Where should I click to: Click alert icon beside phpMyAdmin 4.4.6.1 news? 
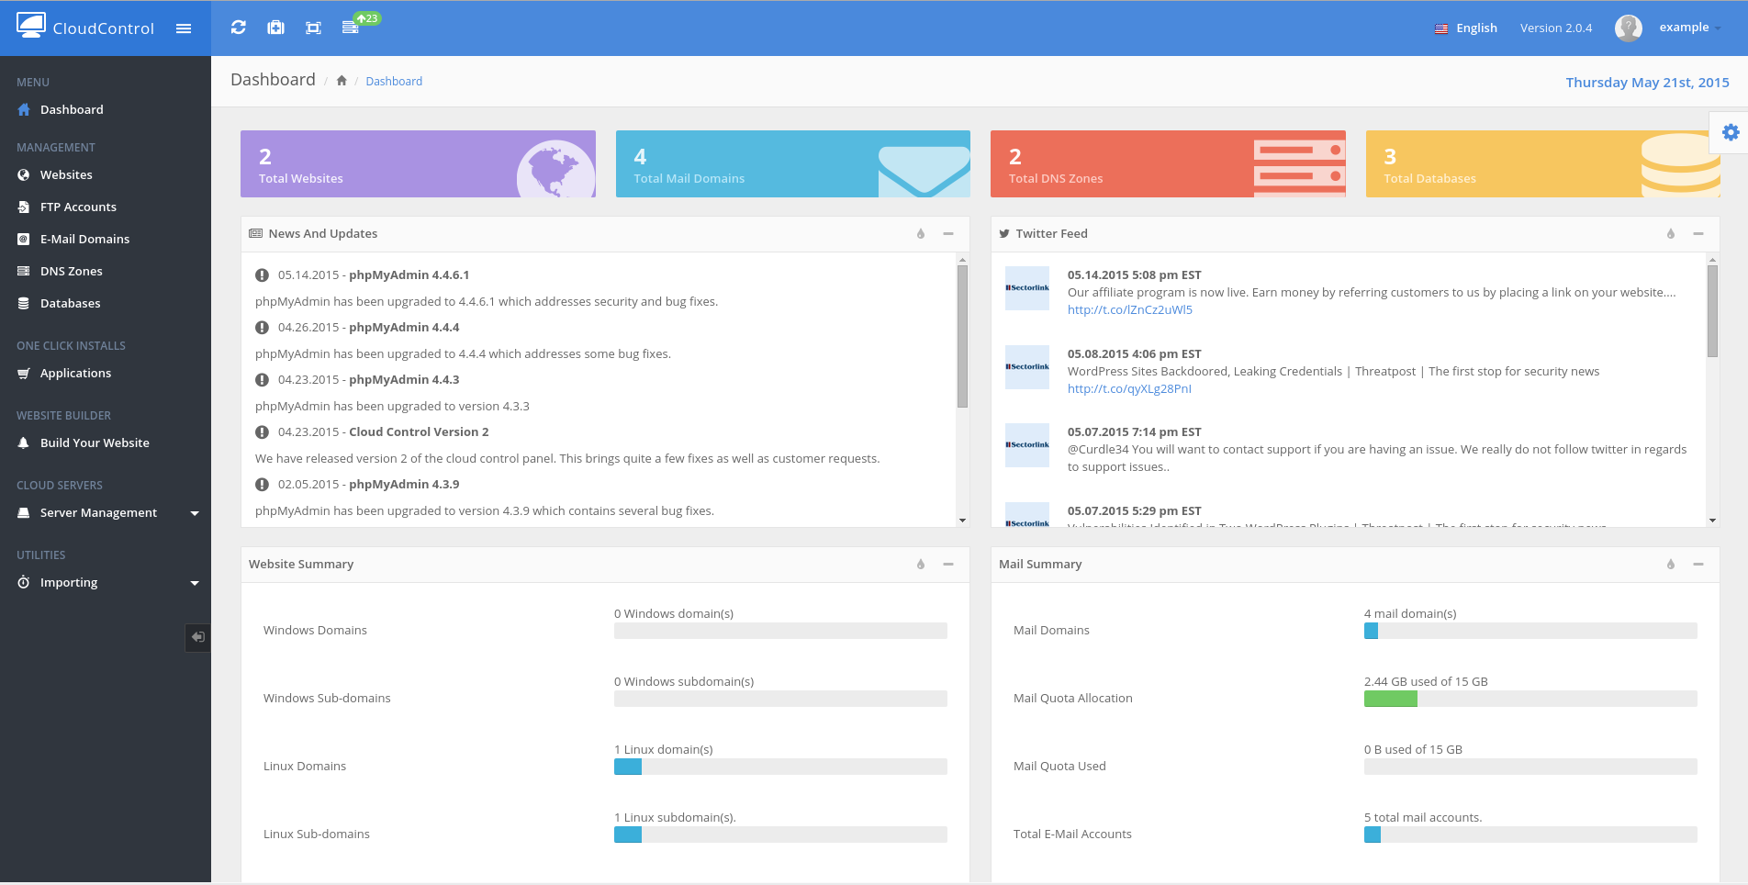pos(262,274)
